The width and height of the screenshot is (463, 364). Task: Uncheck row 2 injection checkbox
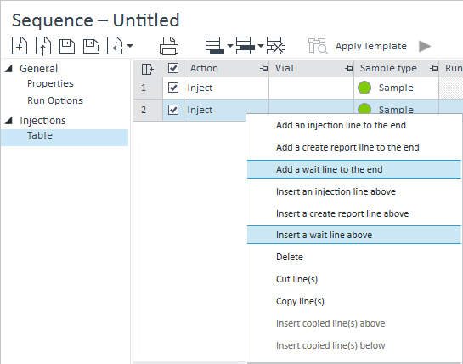(x=173, y=110)
